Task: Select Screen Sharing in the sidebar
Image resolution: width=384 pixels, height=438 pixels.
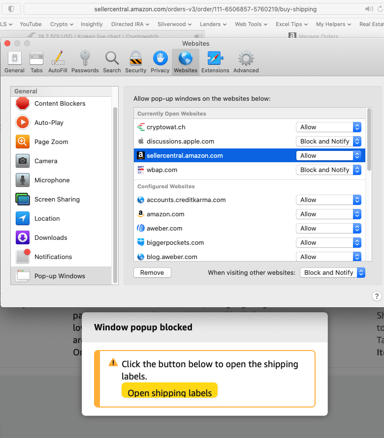Action: [x=61, y=199]
